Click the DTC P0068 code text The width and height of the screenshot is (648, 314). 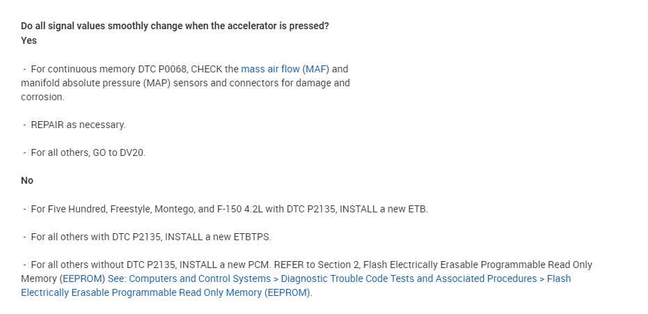(163, 69)
